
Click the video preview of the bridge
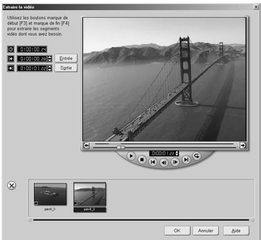[x=164, y=79]
